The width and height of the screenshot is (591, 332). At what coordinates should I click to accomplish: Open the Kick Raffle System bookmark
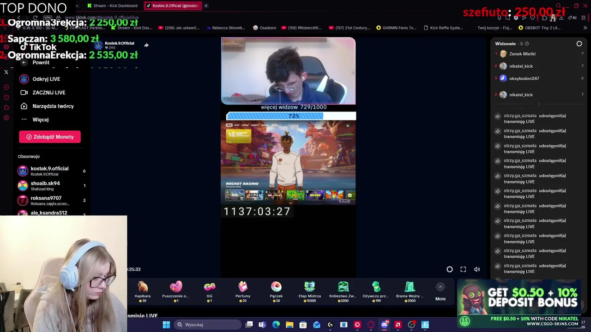[x=443, y=28]
